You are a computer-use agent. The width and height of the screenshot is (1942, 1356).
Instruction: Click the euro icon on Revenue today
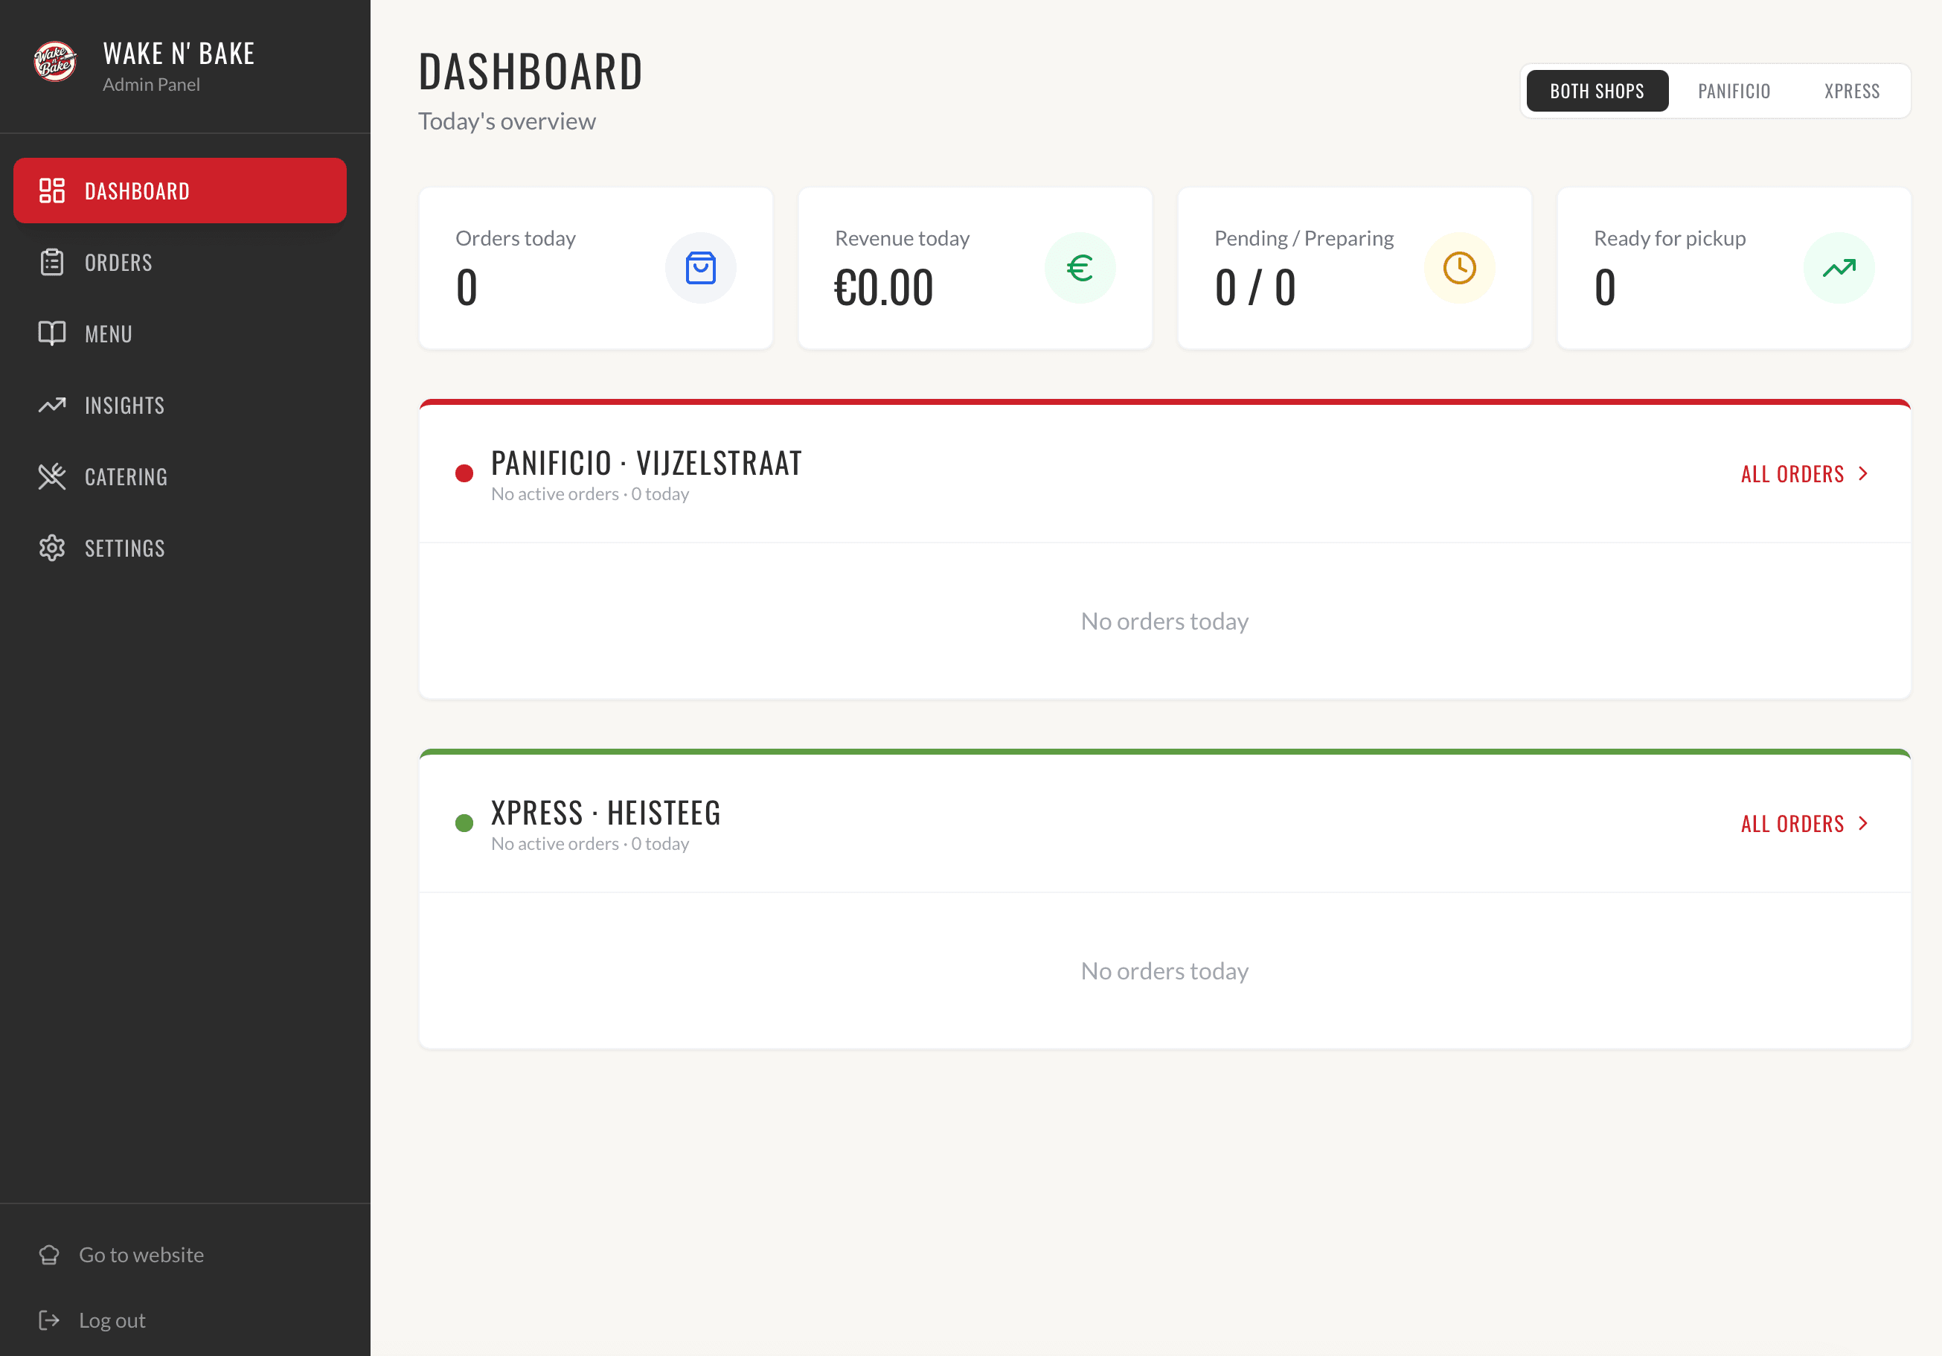point(1080,268)
